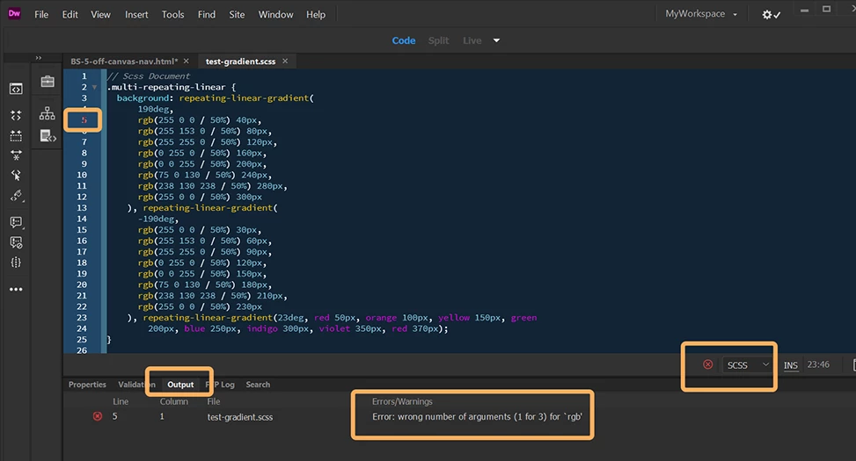Viewport: 856px width, 461px height.
Task: Expand the collapsed side panel with double chevron
Action: pyautogui.click(x=38, y=58)
